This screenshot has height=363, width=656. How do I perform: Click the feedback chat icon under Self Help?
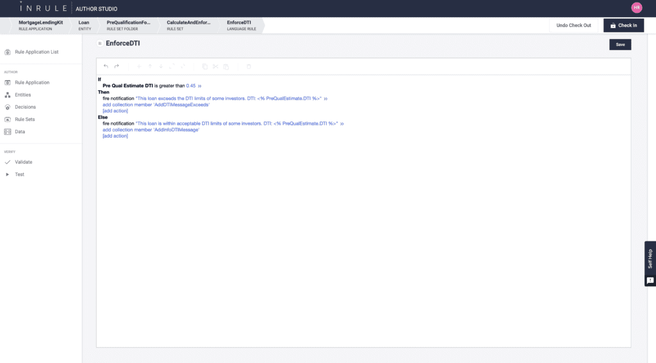[650, 280]
